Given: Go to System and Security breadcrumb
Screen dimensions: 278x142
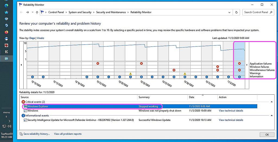Looking at the screenshot, I should coord(80,12).
